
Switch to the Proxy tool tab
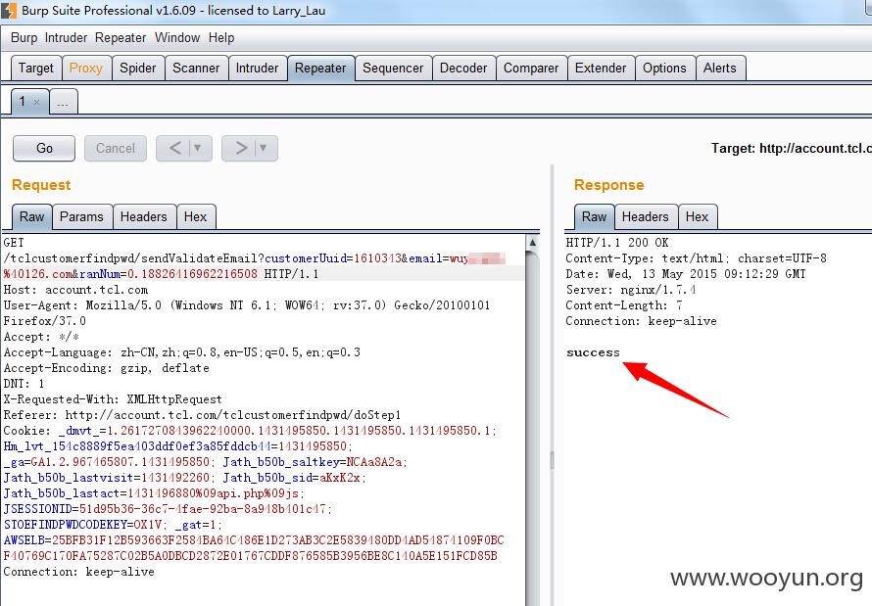[x=86, y=68]
